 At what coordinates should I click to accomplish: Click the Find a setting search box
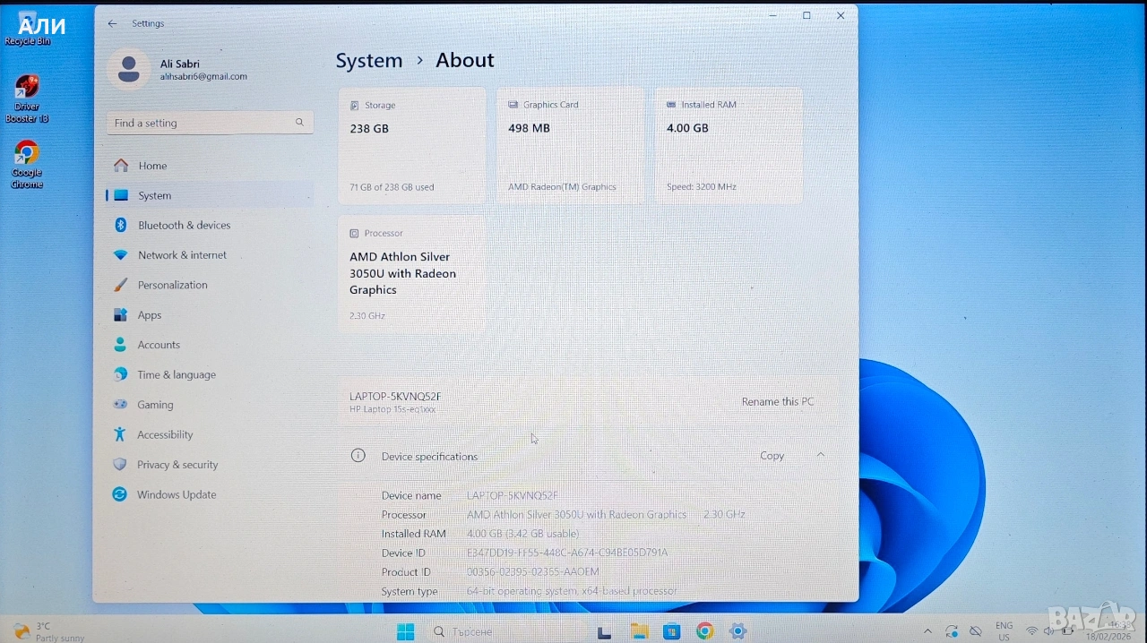pyautogui.click(x=202, y=123)
